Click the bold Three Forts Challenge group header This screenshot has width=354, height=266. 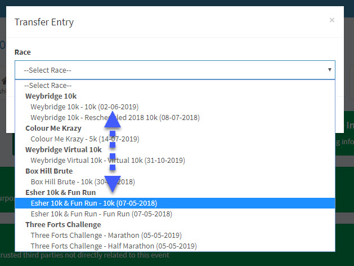pos(63,224)
